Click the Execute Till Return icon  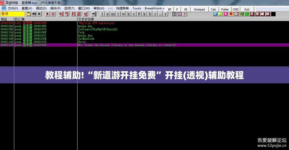pyautogui.click(x=85, y=14)
